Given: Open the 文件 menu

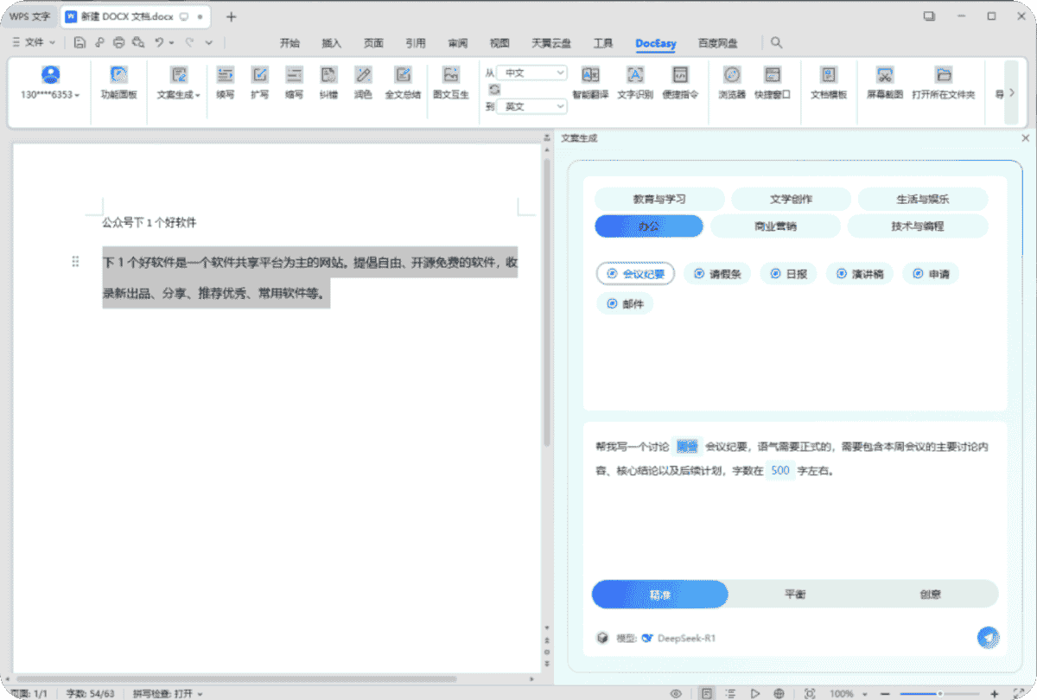Looking at the screenshot, I should pos(34,42).
